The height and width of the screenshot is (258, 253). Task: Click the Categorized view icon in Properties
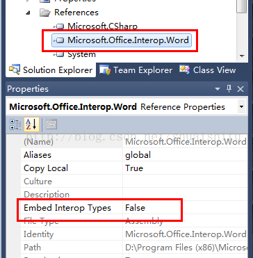[x=15, y=124]
